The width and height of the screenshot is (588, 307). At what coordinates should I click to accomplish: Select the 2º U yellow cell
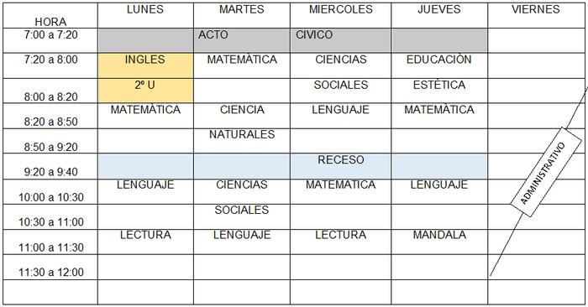coord(146,91)
